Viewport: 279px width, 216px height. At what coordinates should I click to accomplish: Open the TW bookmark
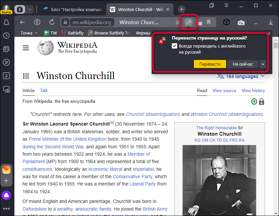click(x=50, y=33)
